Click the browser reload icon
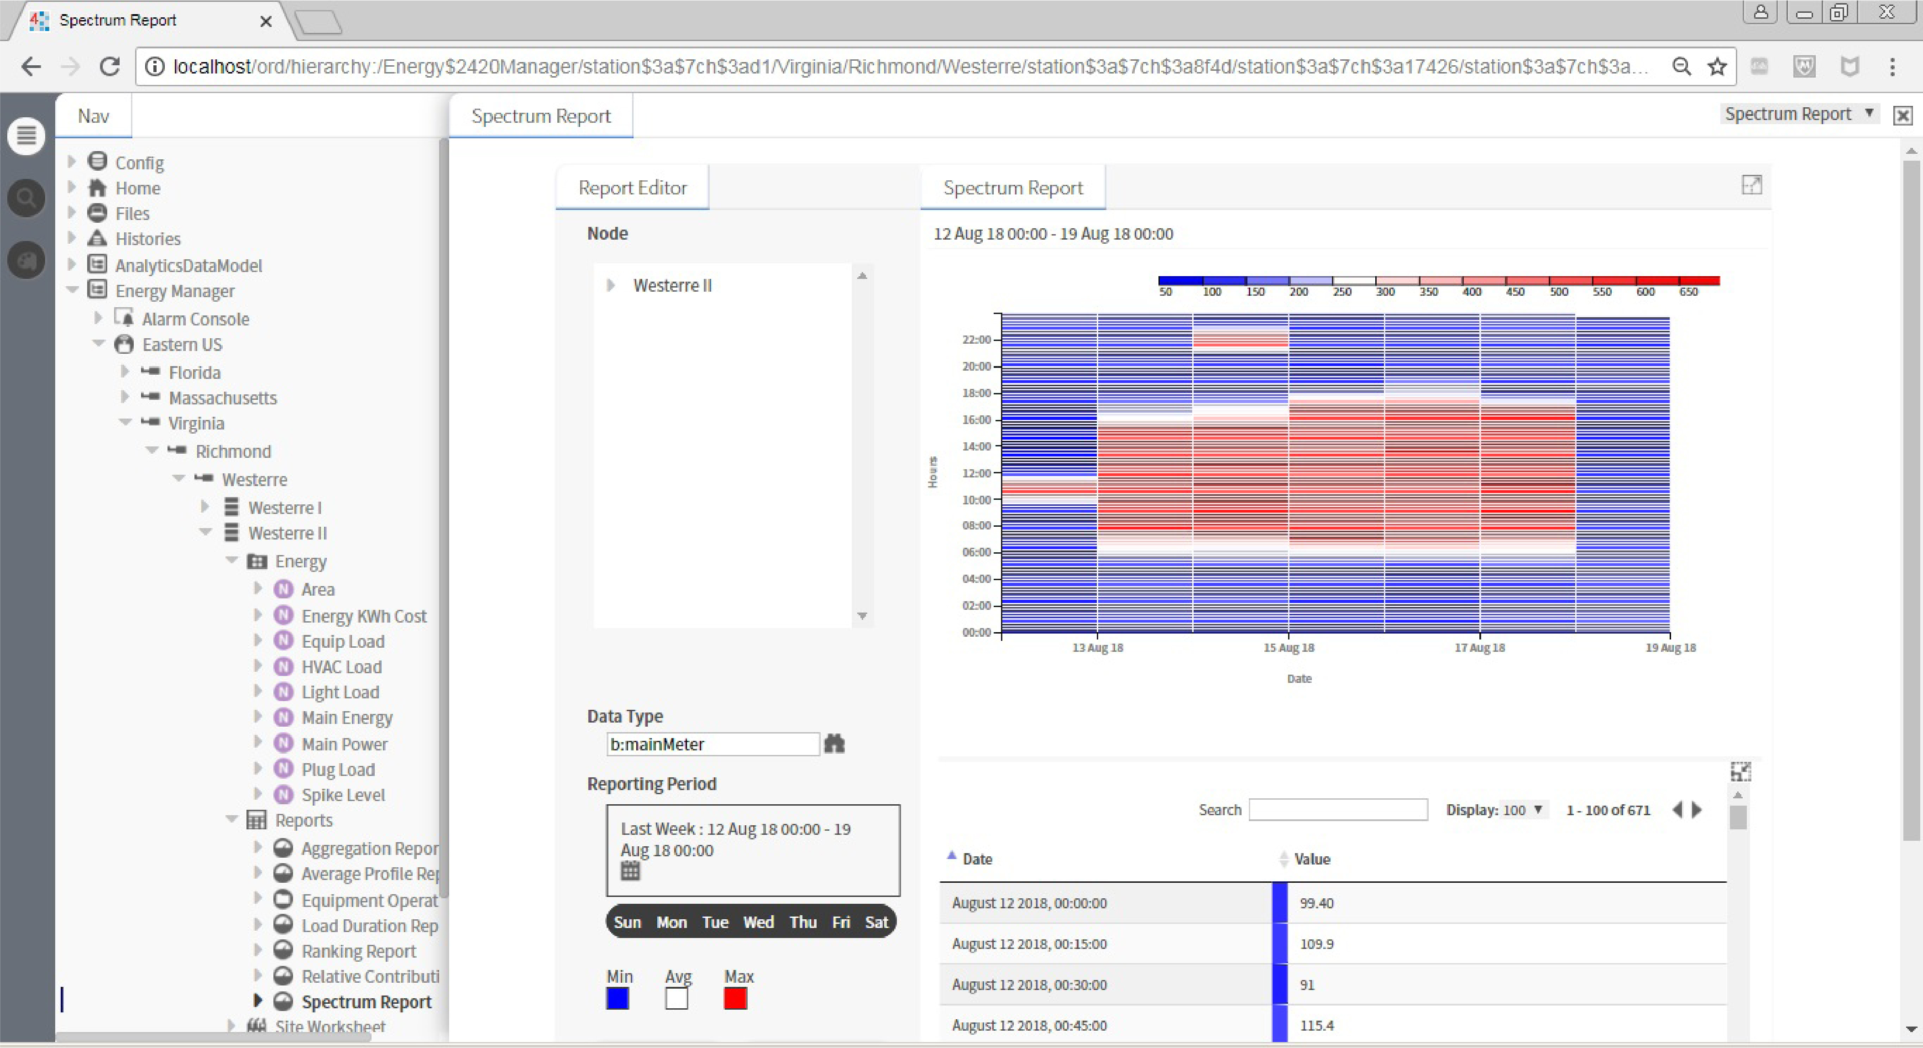The height and width of the screenshot is (1048, 1923). (x=110, y=67)
